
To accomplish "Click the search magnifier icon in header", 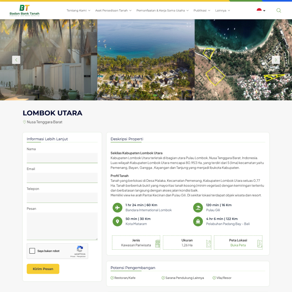I will [279, 11].
